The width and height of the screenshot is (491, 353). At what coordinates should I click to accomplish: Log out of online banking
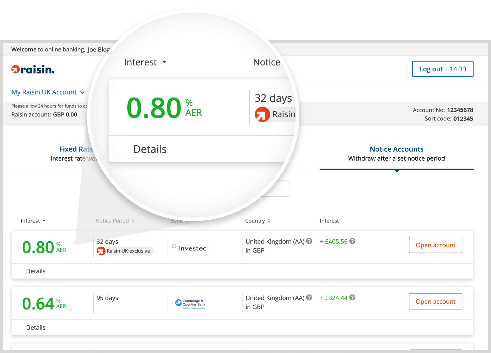point(443,69)
